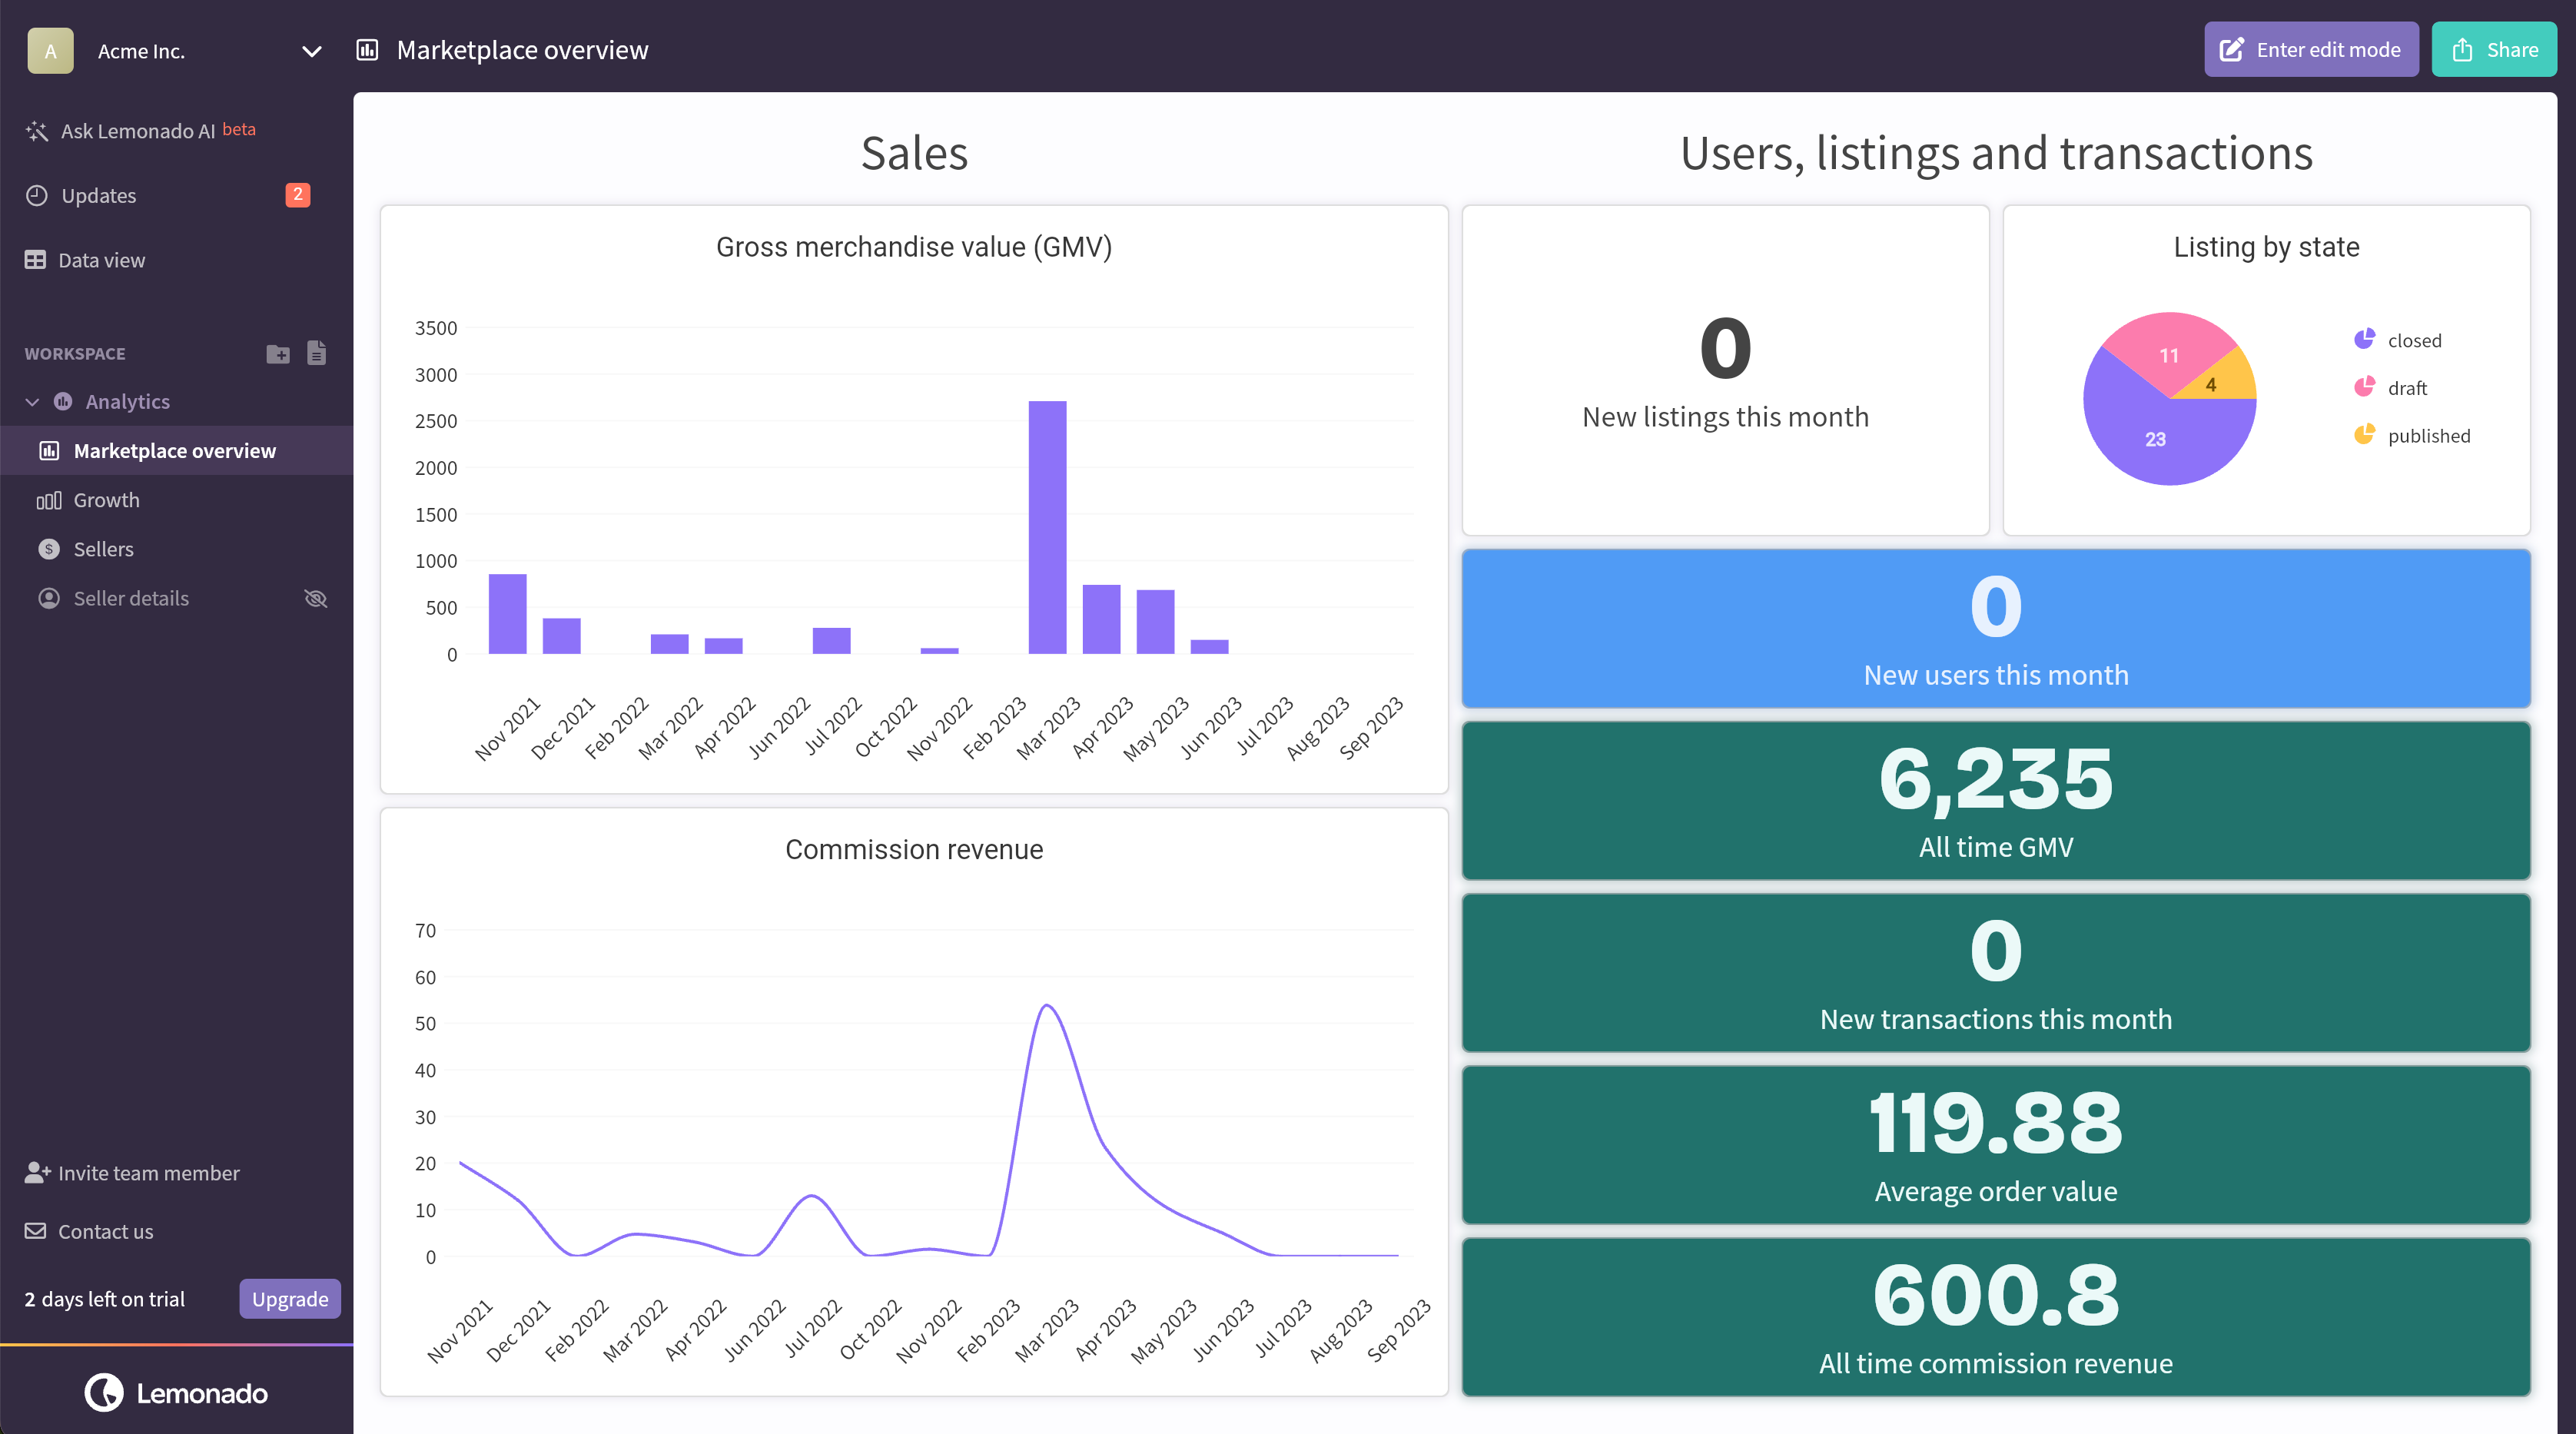Click the blue New users this month card
The width and height of the screenshot is (2576, 1434).
[1996, 628]
